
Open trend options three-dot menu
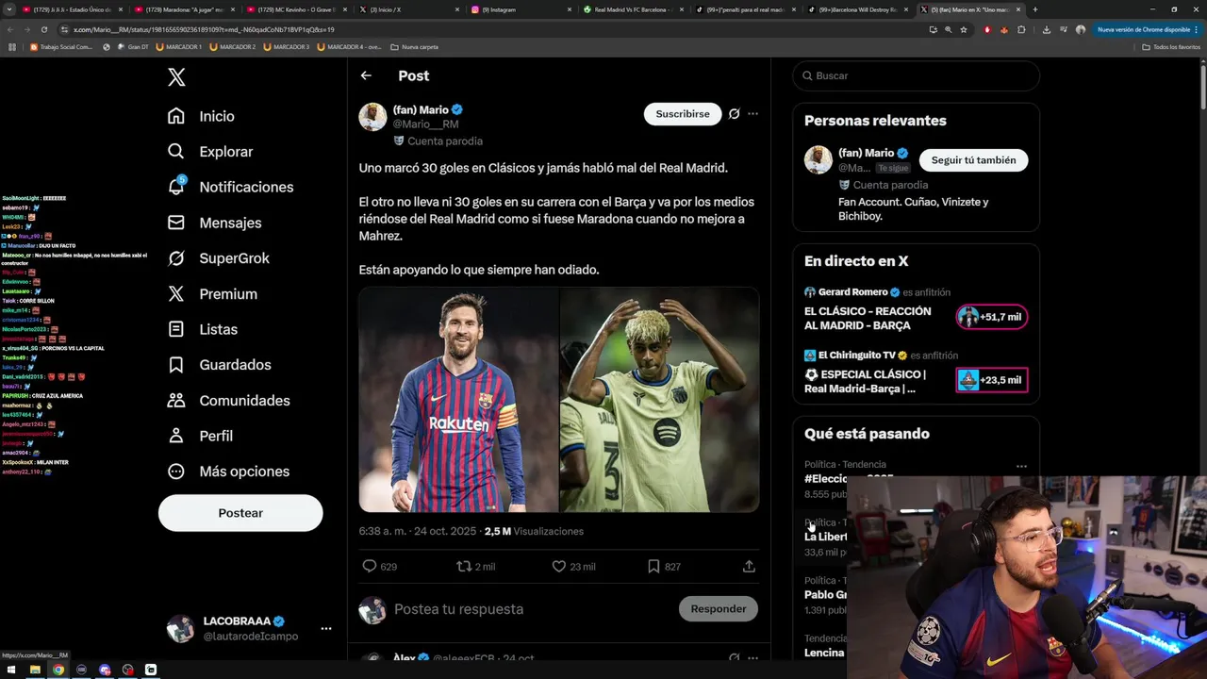pyautogui.click(x=1021, y=466)
